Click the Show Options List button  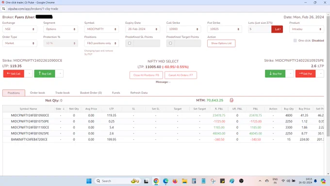coord(221,43)
